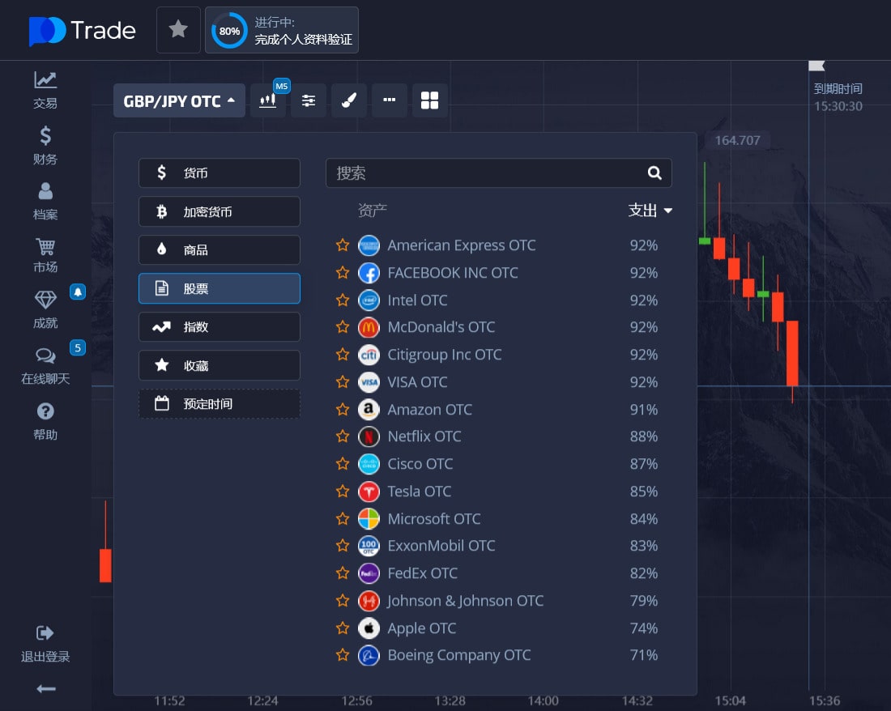Select the 商品 commodities category

coord(220,250)
